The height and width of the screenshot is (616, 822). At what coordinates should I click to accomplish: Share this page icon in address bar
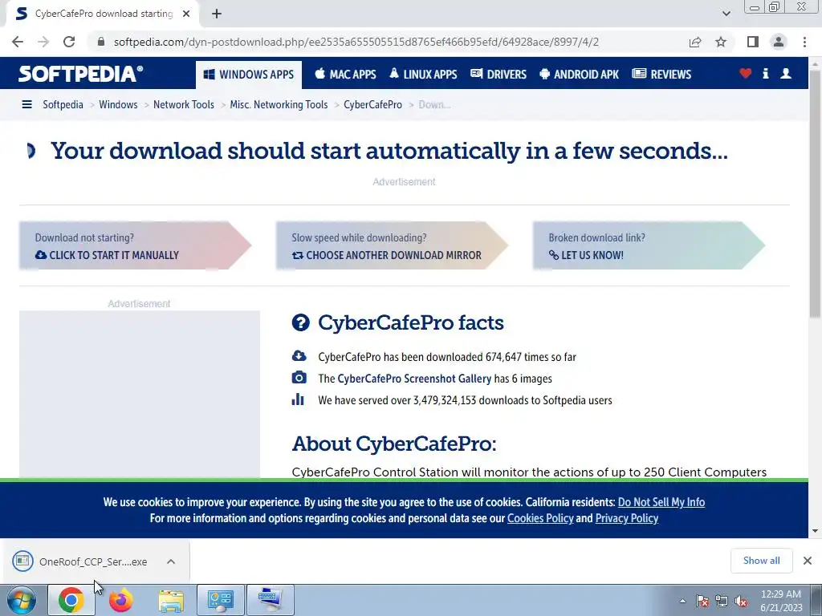click(695, 42)
